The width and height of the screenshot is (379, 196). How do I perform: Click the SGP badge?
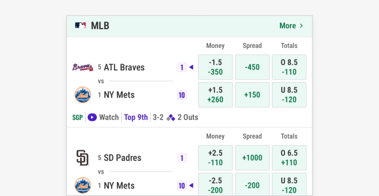click(78, 118)
